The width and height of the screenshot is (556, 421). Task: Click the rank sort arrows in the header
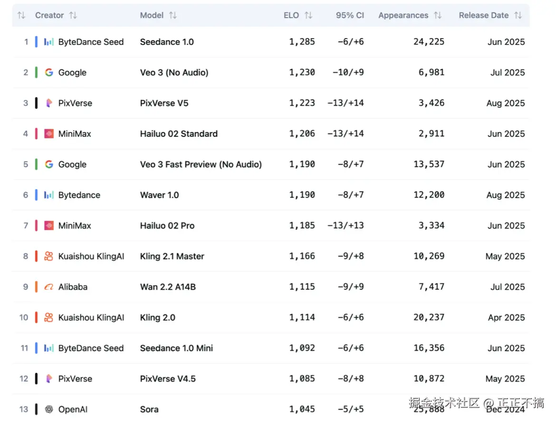point(21,15)
